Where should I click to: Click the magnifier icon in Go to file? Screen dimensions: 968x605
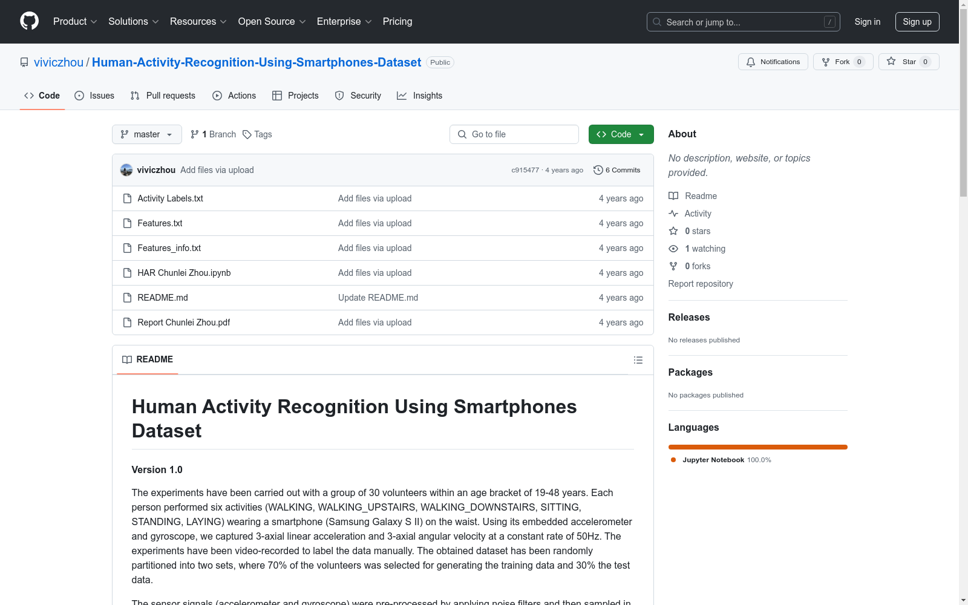462,134
